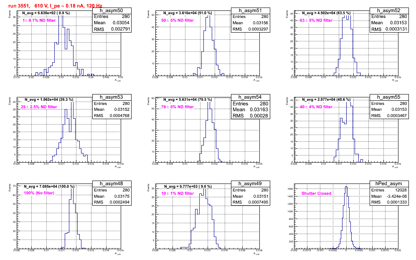Click N_avg = 3.610e+04 (51.0 %) text

coord(188,13)
